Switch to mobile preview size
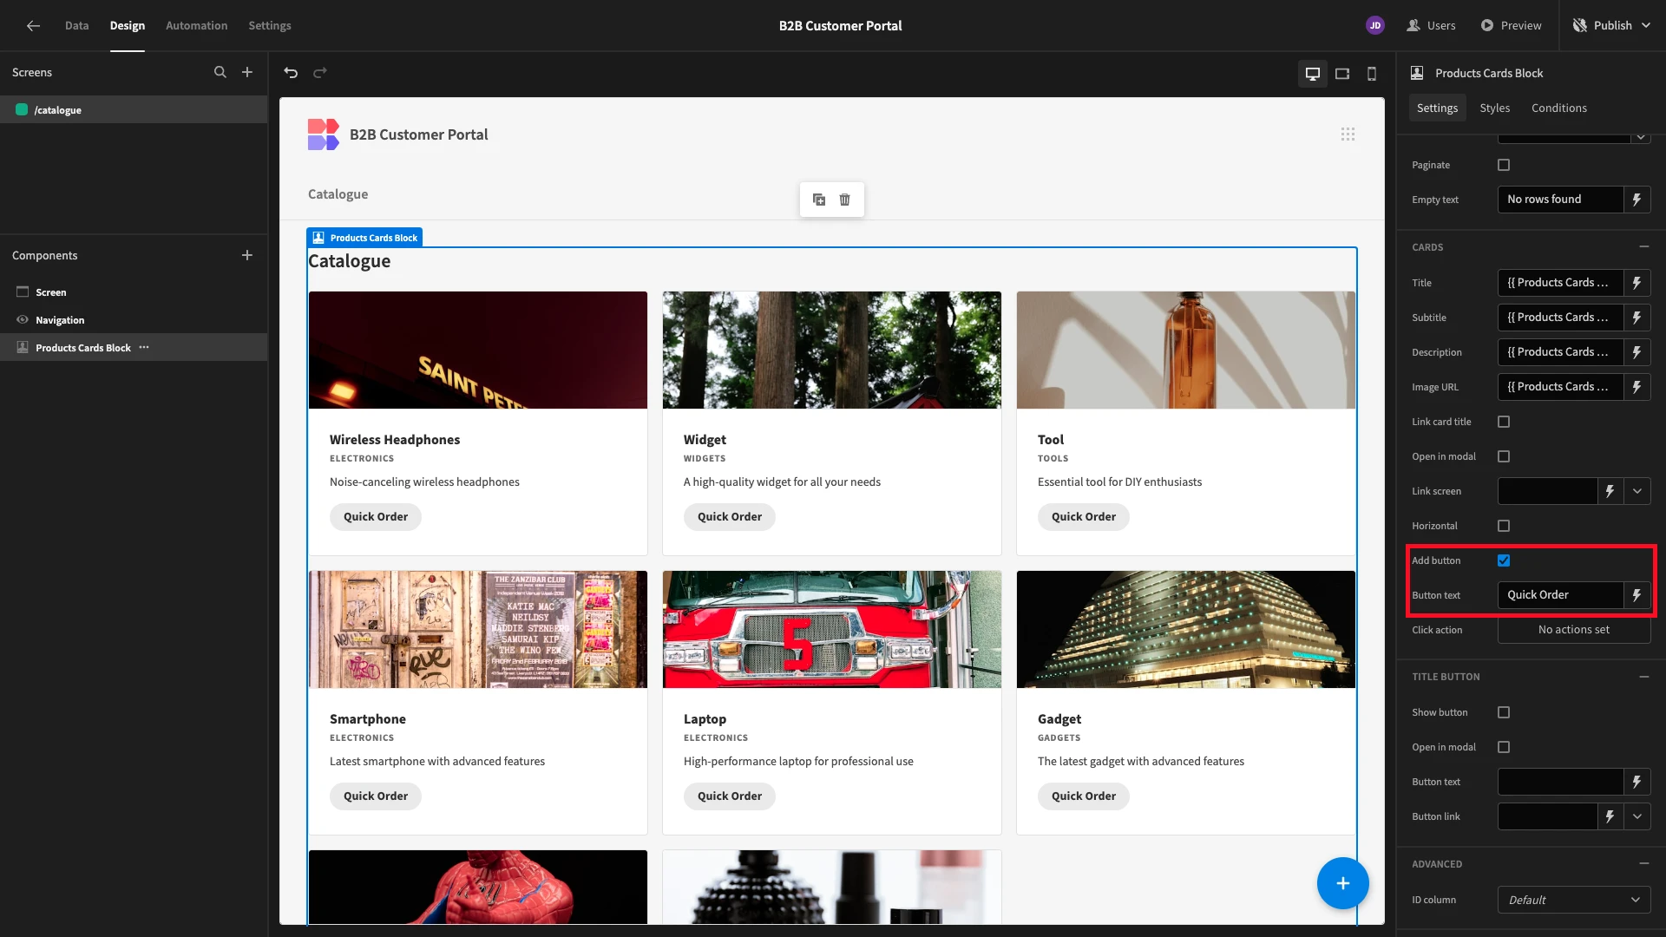 [1372, 74]
